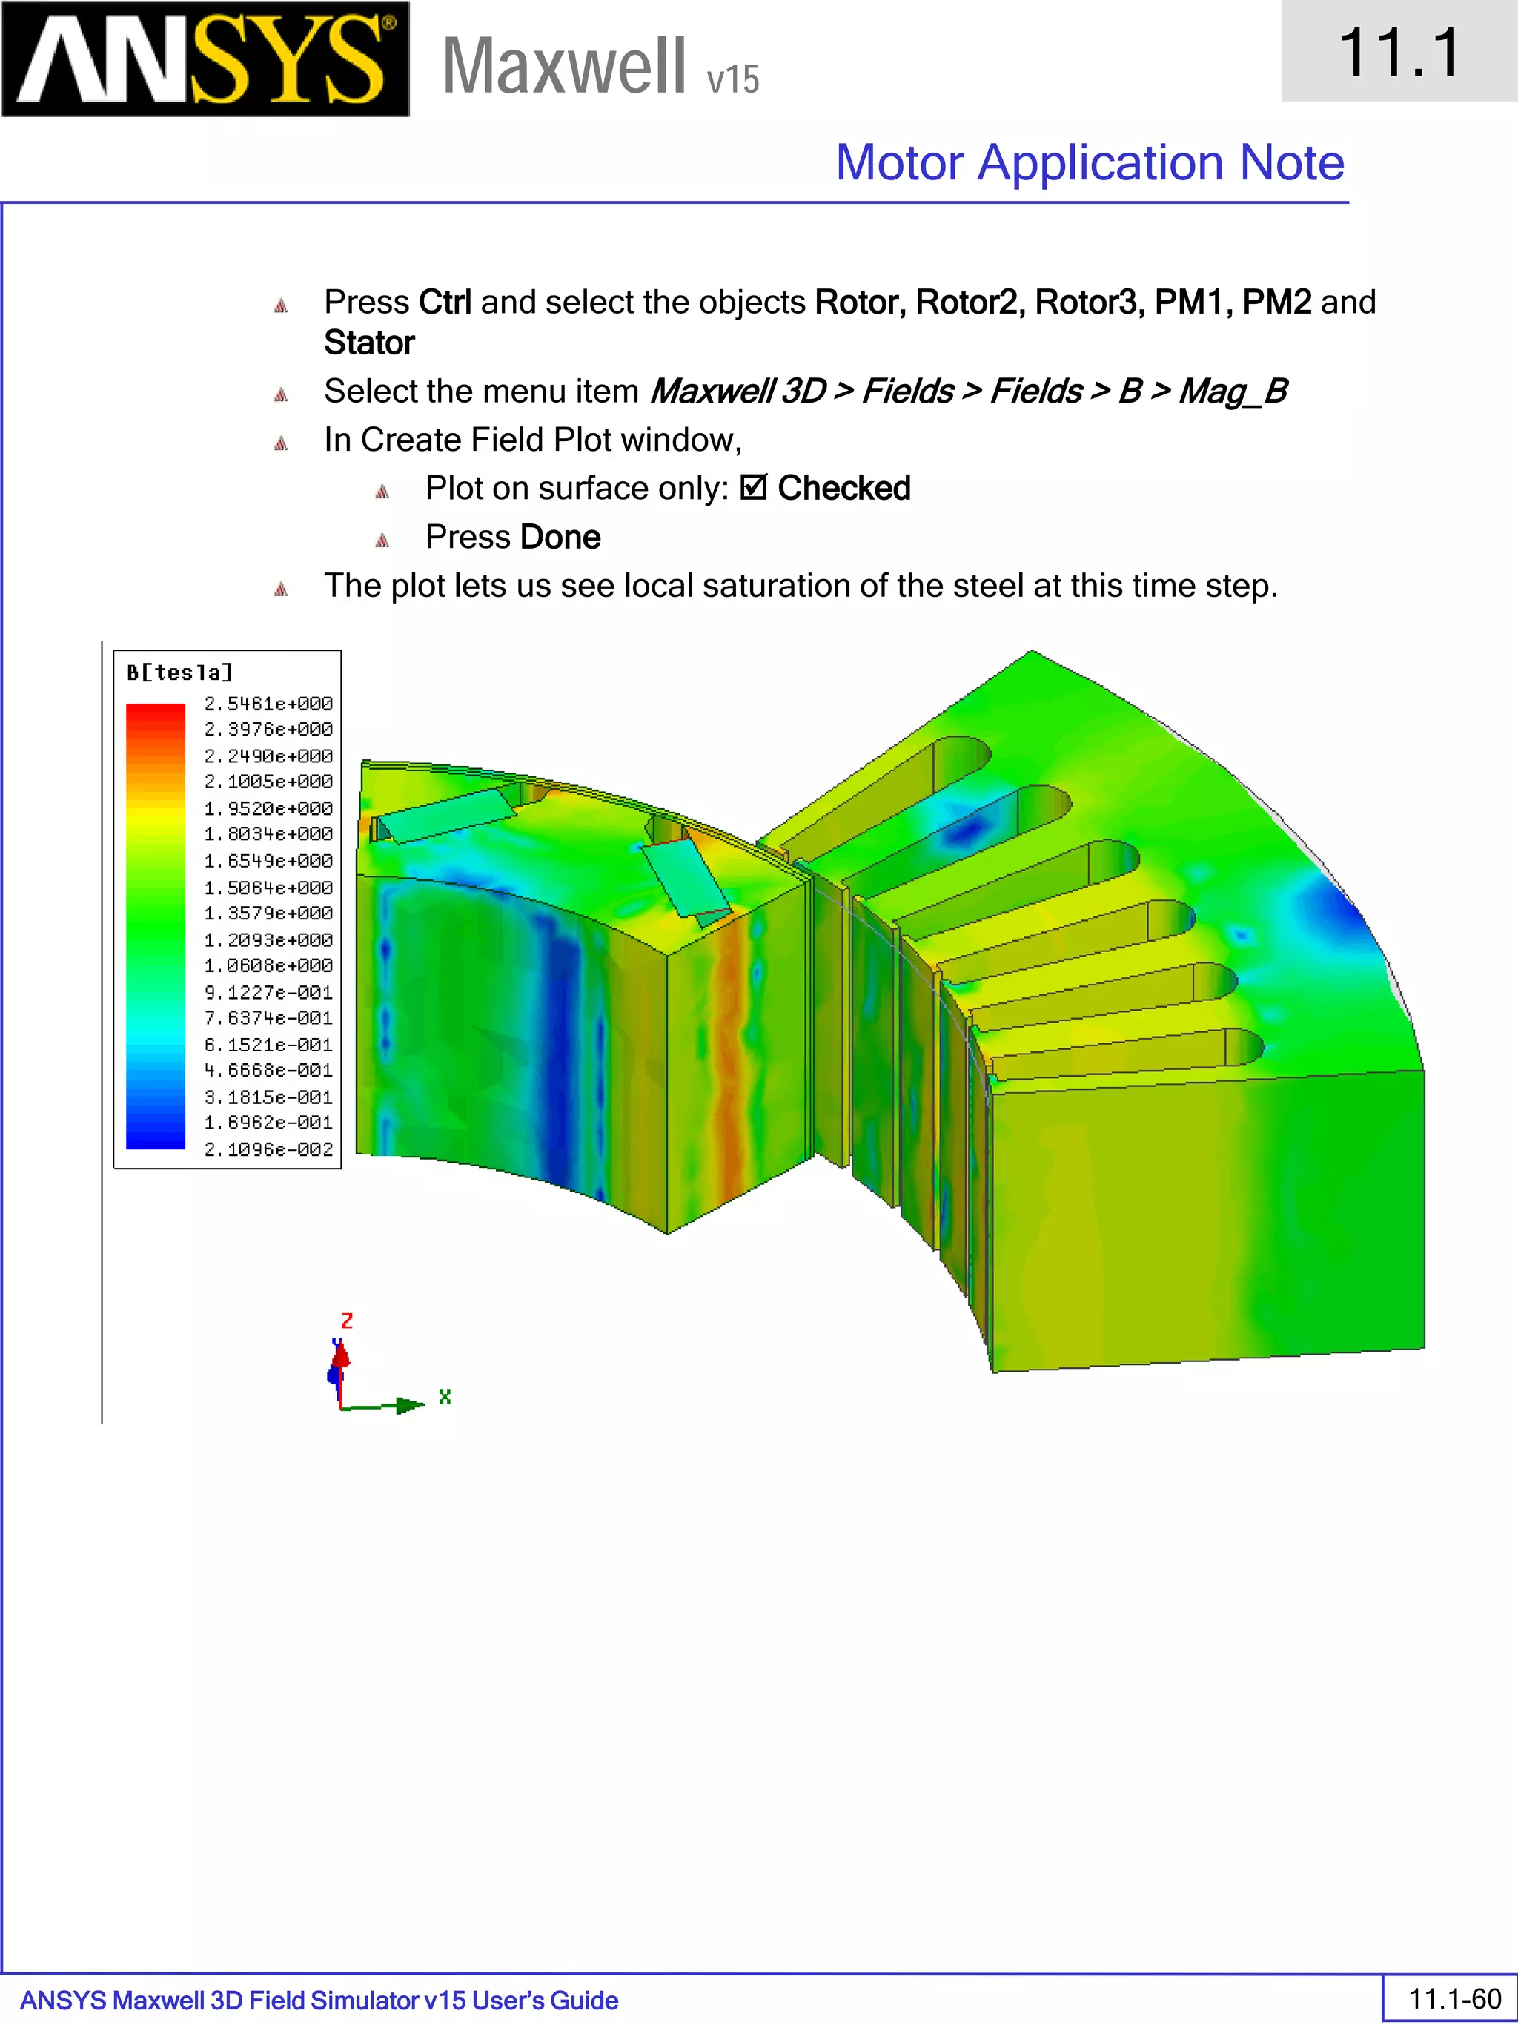Click legend value 7.6374e-001

(x=268, y=1018)
